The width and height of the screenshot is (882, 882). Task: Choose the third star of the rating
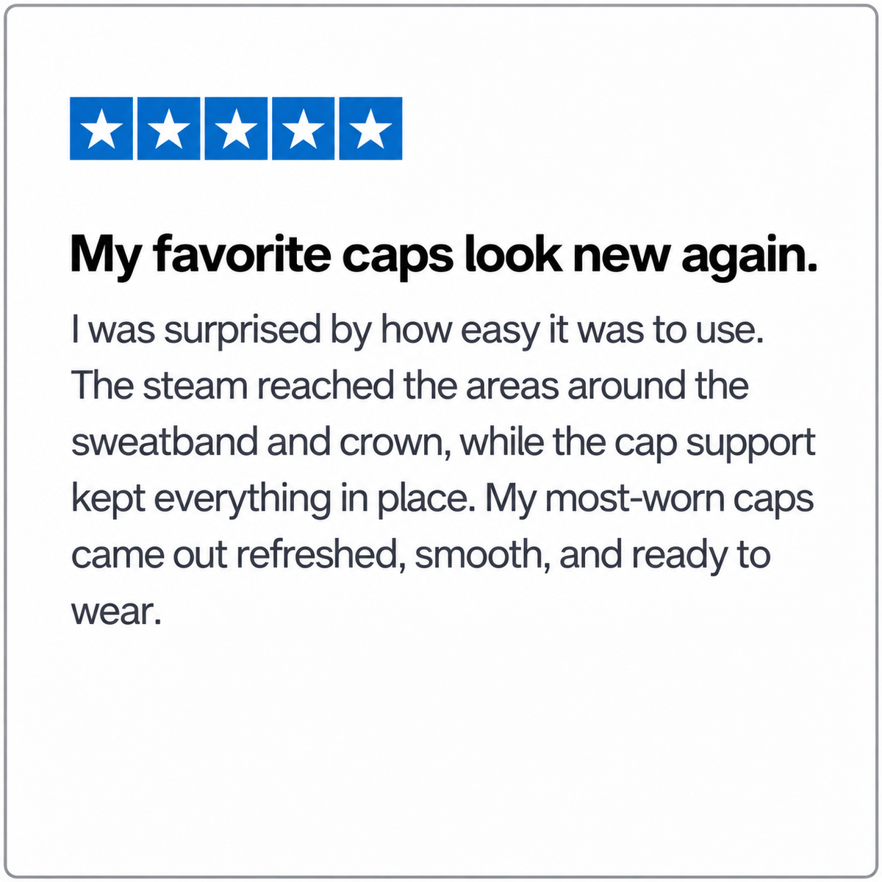tap(237, 129)
